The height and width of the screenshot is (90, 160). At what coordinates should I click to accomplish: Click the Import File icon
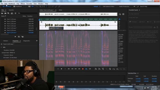(x=5, y=13)
